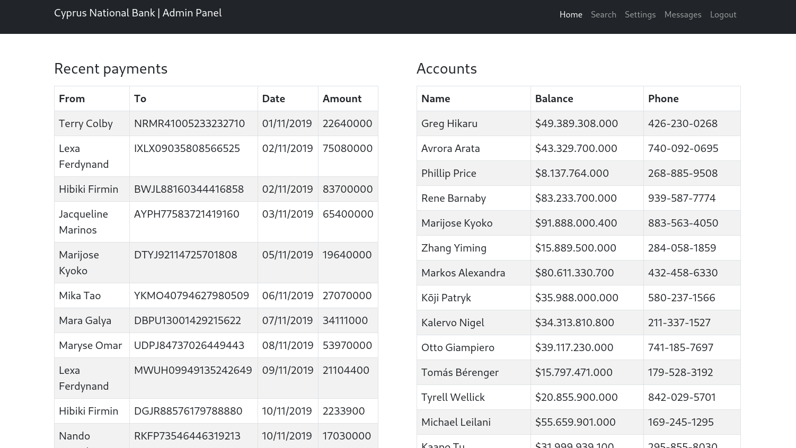Select account holder Rene Barnaby
796x448 pixels.
454,198
